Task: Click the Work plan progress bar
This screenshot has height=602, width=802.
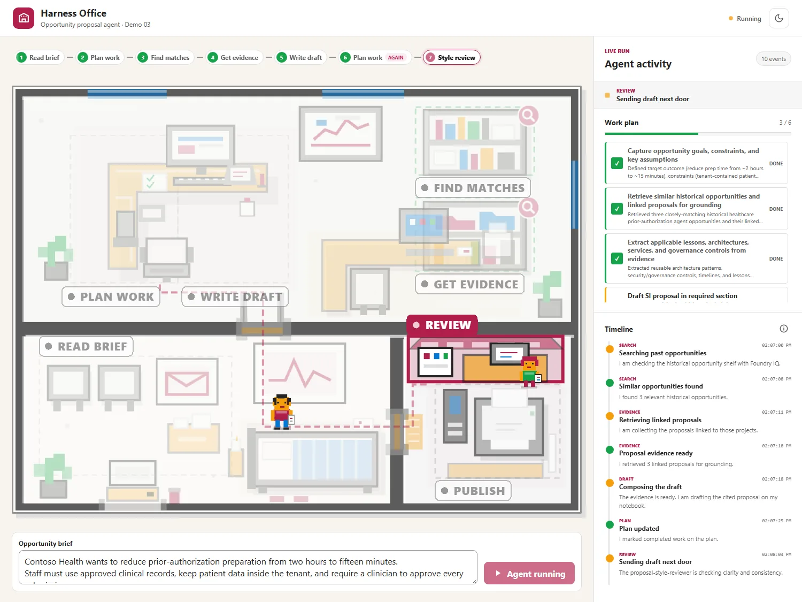Action: 698,133
